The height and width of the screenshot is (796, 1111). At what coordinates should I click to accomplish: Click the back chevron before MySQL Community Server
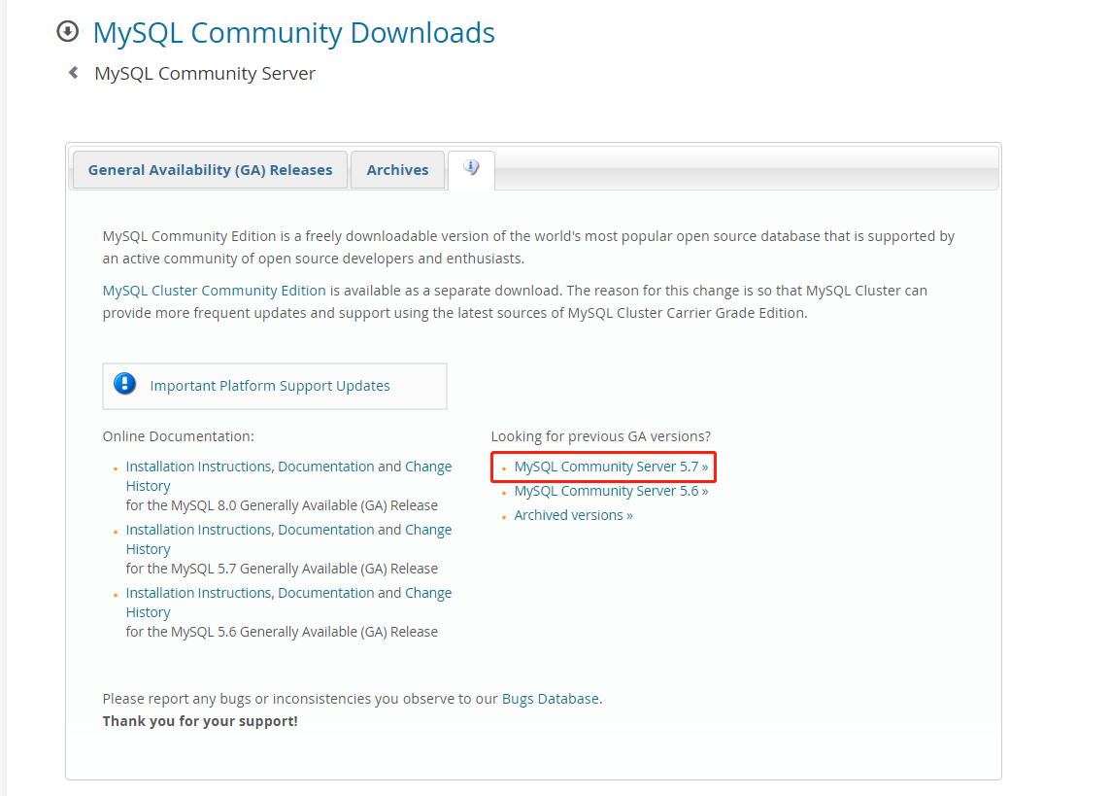coord(73,72)
